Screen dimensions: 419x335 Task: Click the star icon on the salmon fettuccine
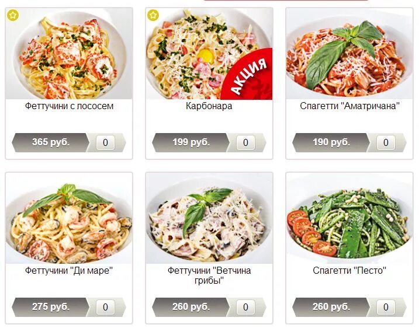(13, 15)
